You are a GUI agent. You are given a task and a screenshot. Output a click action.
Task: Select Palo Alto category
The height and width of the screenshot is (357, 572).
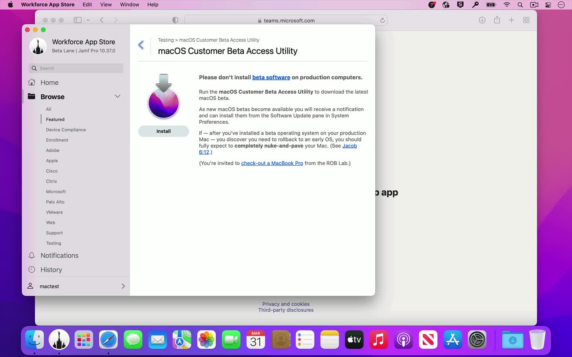coord(55,202)
